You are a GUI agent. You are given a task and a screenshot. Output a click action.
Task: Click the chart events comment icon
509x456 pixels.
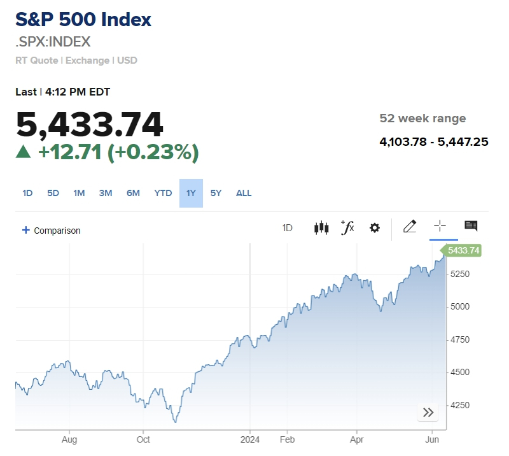471,226
